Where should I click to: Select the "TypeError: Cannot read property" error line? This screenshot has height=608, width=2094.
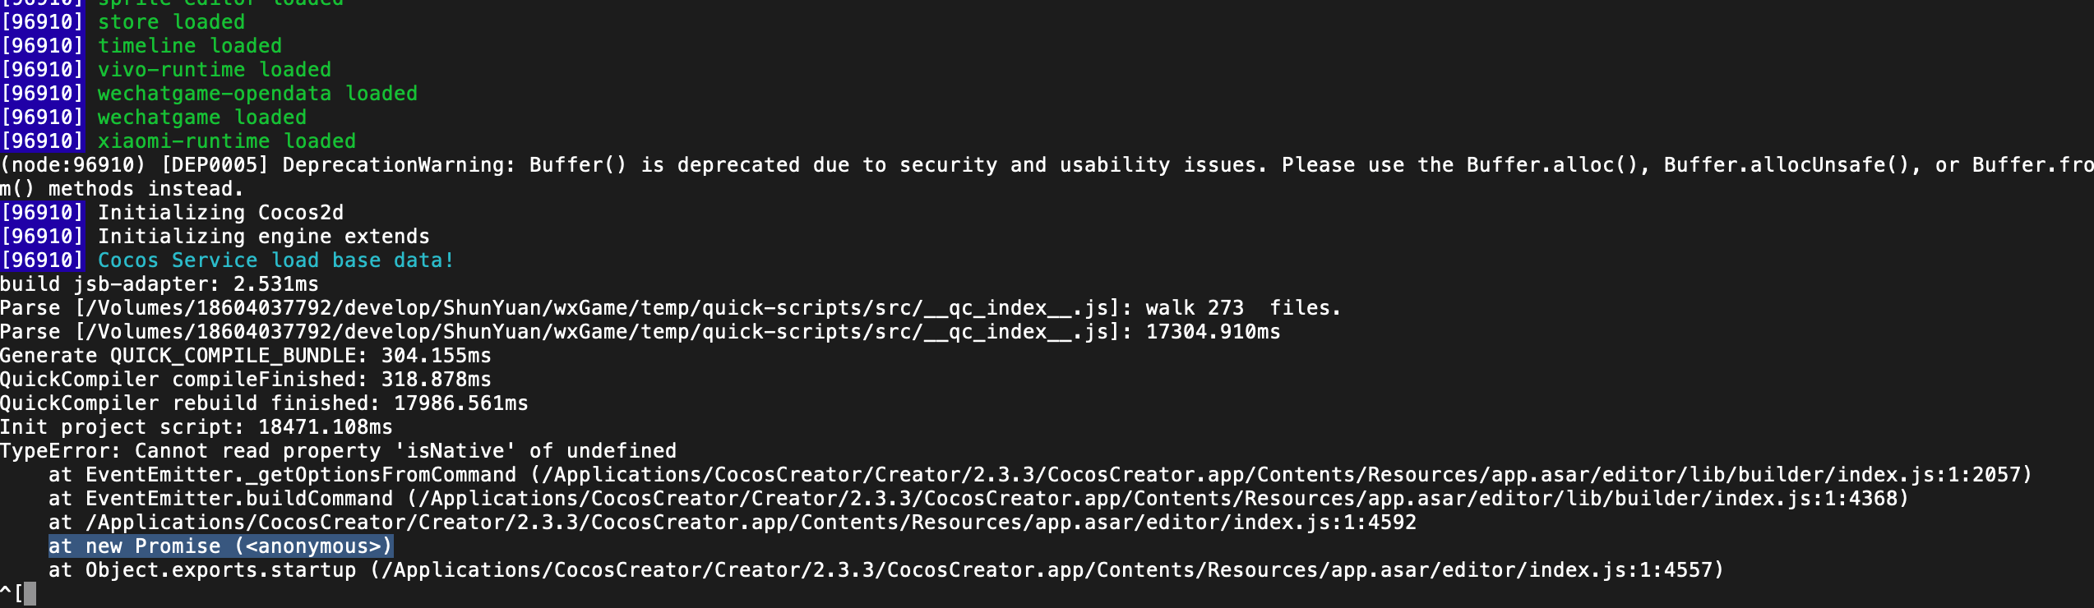tap(338, 451)
